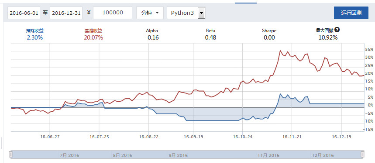Click the 最大回撤 label

click(325, 30)
